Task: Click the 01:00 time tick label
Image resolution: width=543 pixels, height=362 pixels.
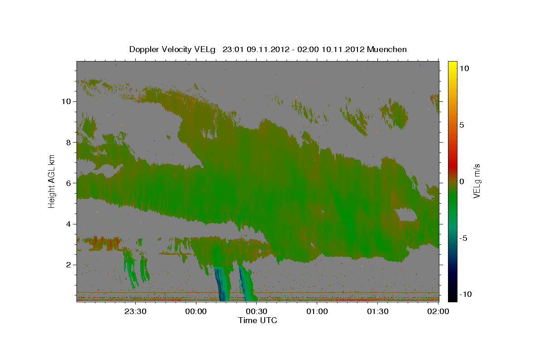Action: click(x=317, y=311)
